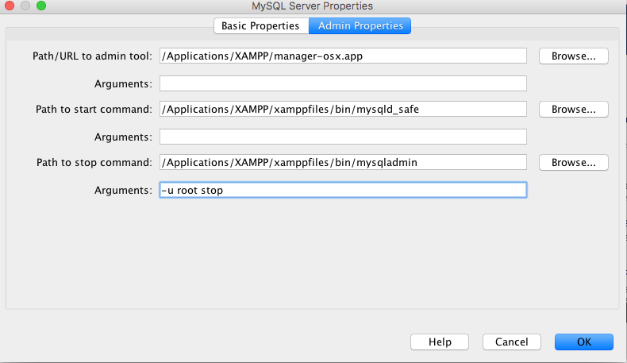Browse for the admin tool path
Viewport: 627px width, 363px height.
coord(573,56)
